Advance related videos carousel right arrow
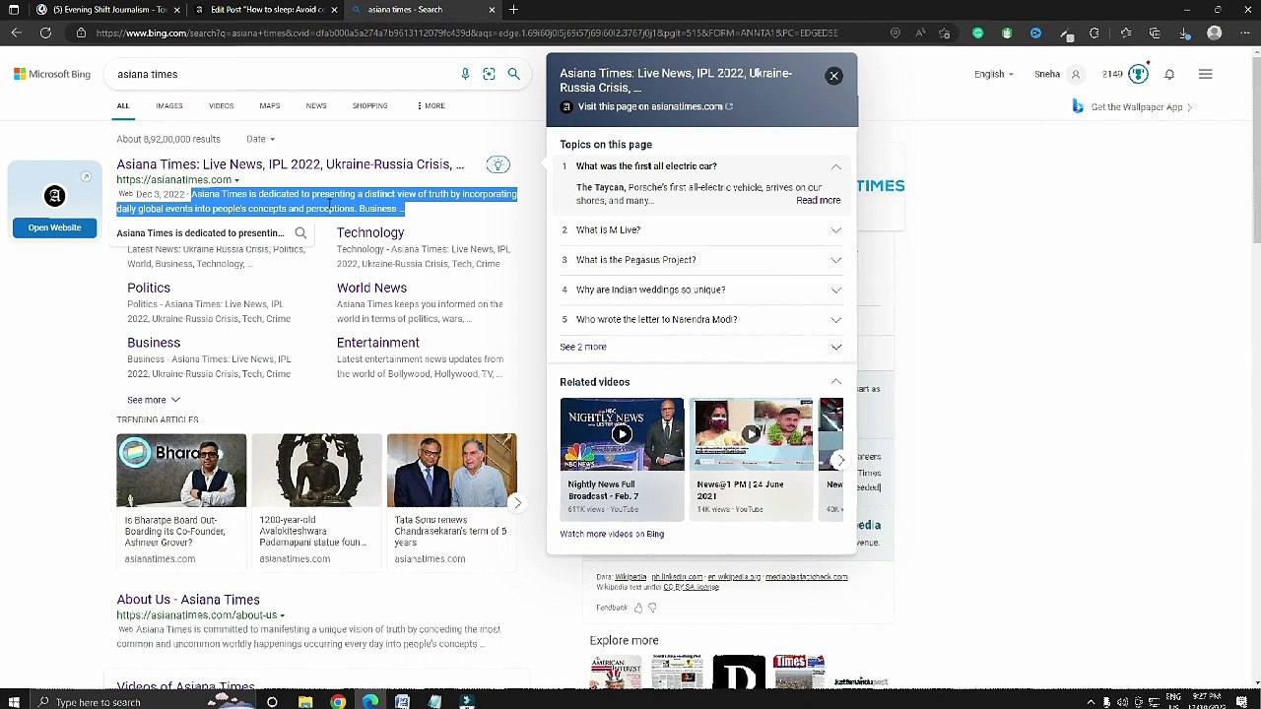 coord(839,460)
